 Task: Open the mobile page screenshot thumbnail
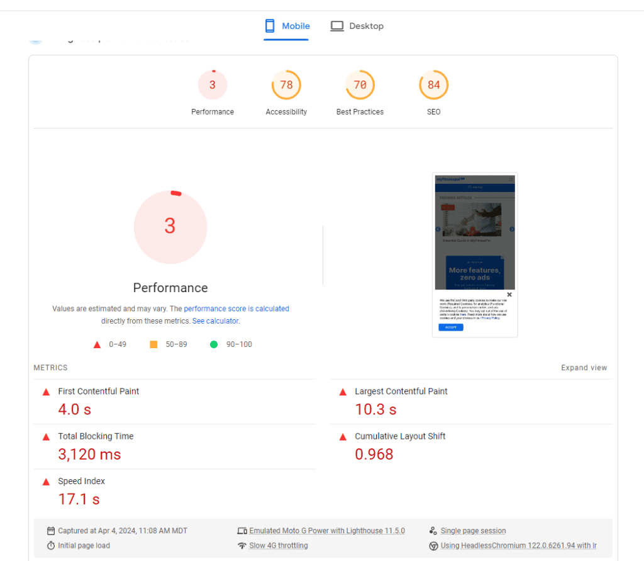click(x=475, y=255)
